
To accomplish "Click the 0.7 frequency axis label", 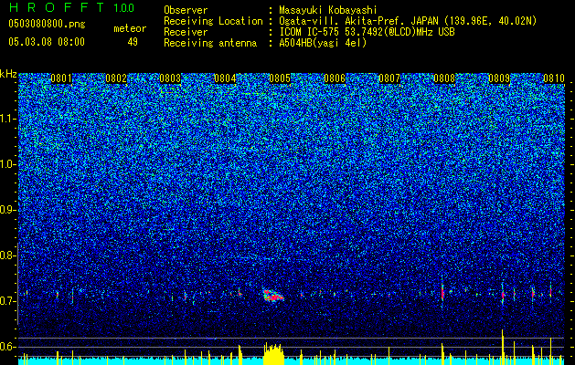I will 8,301.
